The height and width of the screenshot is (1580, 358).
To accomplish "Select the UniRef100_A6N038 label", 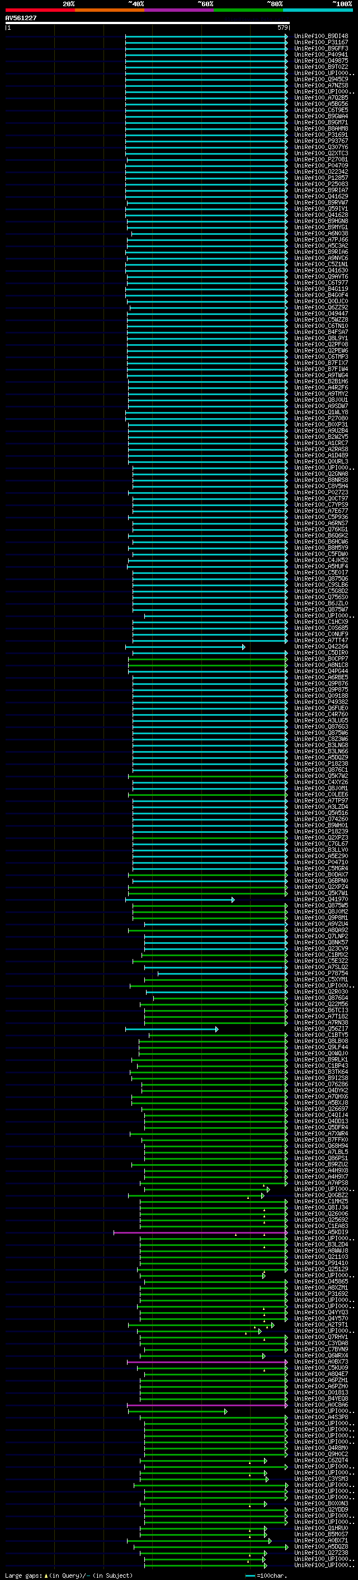I will (321, 234).
